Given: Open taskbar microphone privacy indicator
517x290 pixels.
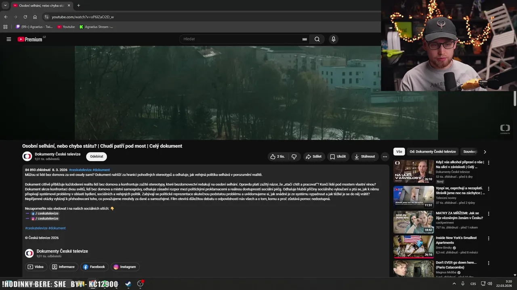Looking at the screenshot, I should (x=464, y=284).
